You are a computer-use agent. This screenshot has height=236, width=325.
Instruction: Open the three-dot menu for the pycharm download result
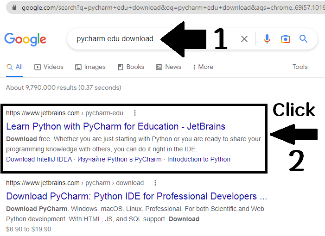(155, 183)
